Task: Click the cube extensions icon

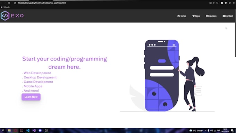Action: click(230, 3)
